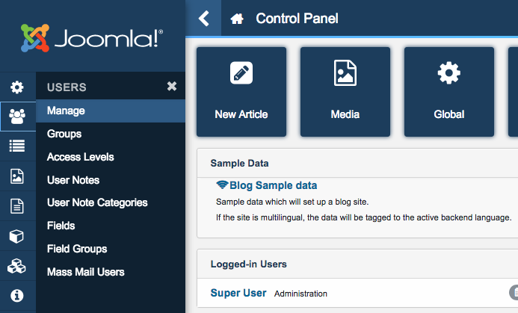Open the Media quick icon tile
The image size is (518, 313).
click(x=345, y=92)
